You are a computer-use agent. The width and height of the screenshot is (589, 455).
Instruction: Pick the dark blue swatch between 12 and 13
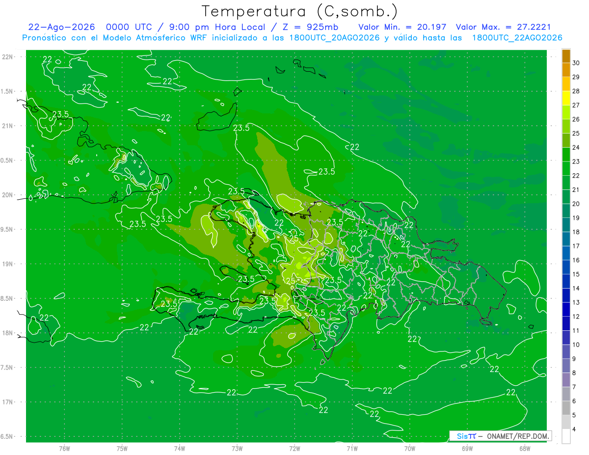[x=566, y=310]
